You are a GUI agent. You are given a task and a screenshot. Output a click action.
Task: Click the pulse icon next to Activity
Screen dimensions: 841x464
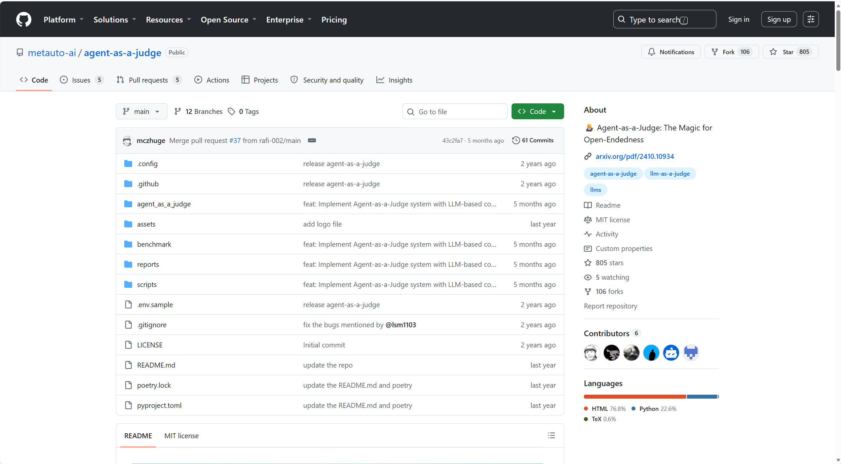point(588,234)
